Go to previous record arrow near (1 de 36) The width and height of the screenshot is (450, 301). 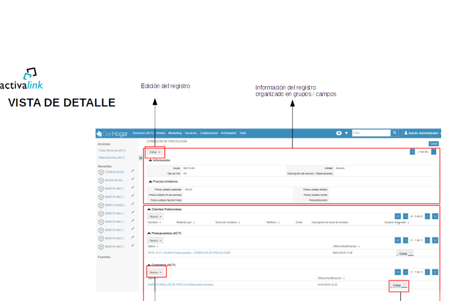412,152
